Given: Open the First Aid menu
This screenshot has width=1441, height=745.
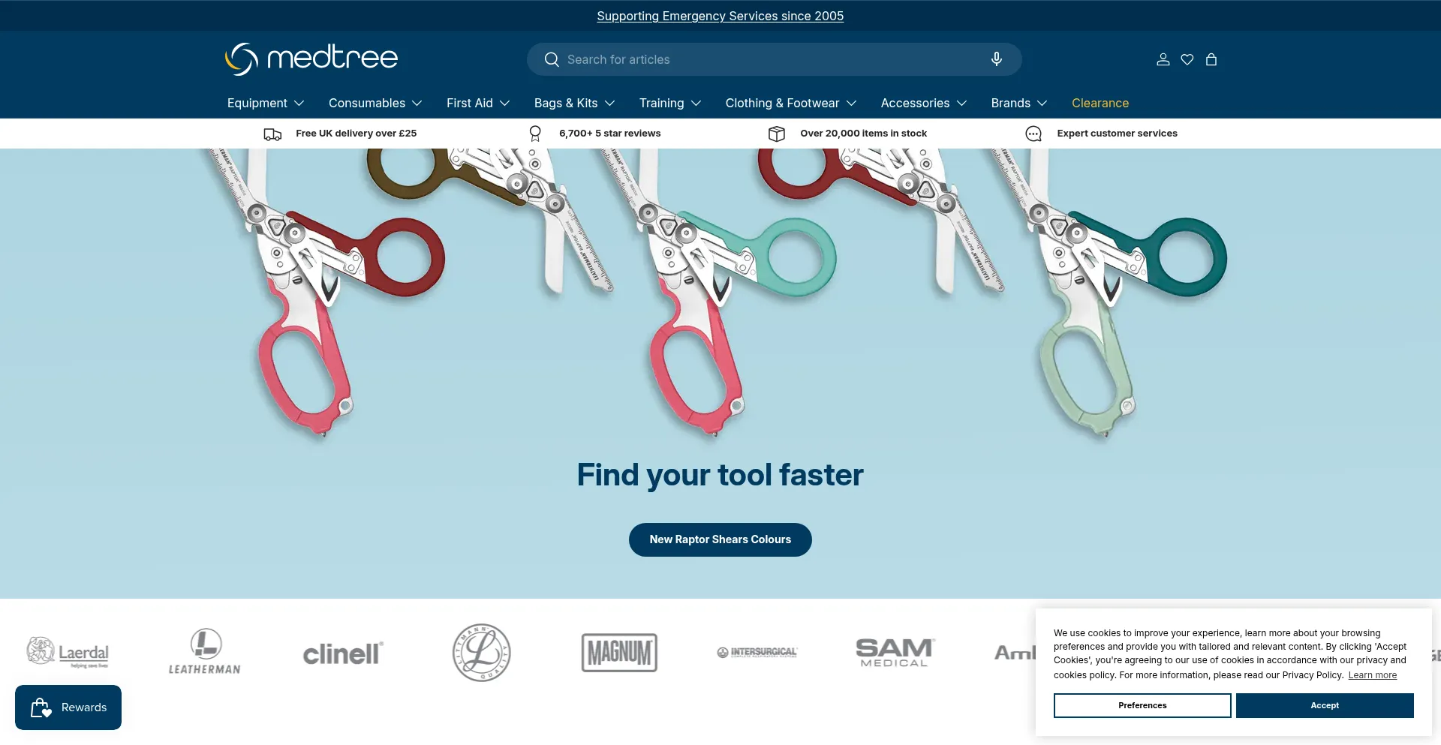Looking at the screenshot, I should pos(477,103).
